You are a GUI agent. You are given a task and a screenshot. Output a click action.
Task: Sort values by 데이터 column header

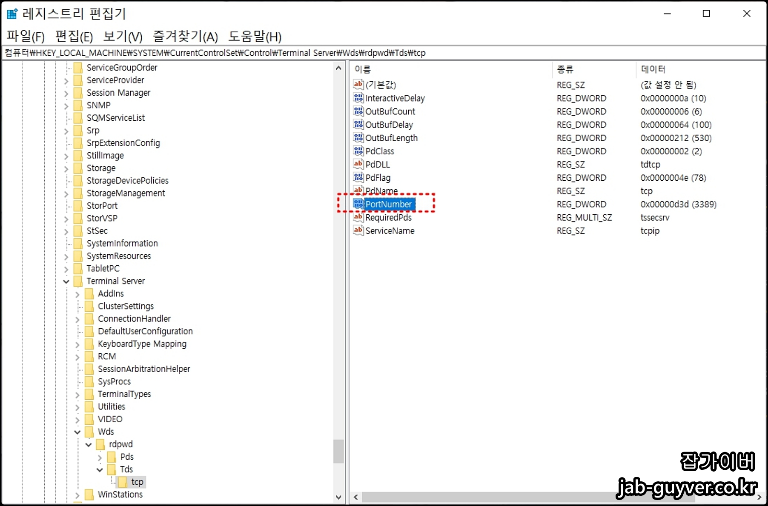click(701, 69)
